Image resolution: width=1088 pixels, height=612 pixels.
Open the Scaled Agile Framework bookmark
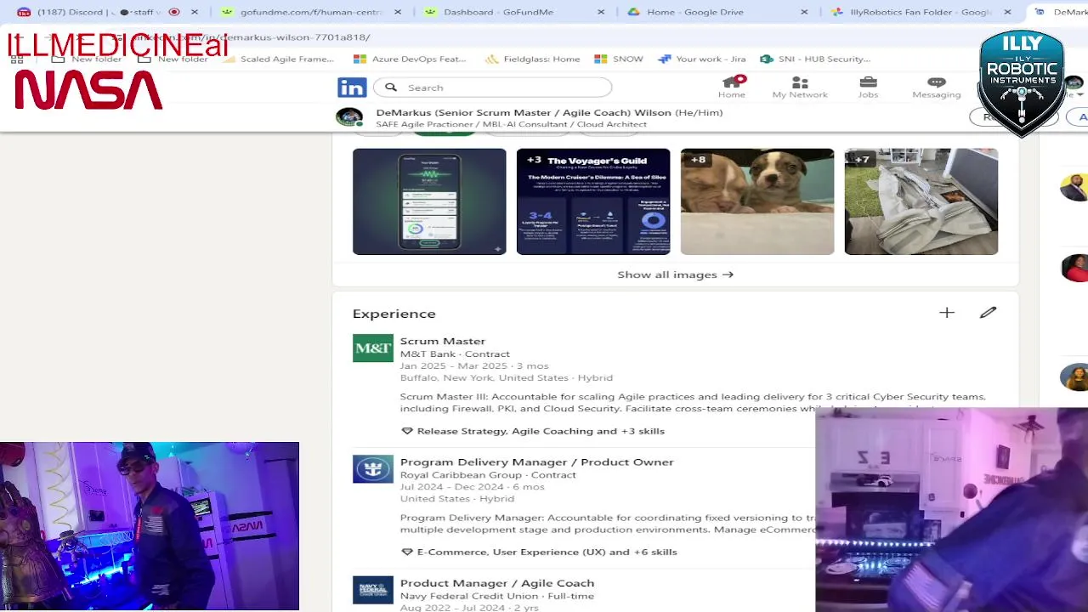(x=280, y=59)
